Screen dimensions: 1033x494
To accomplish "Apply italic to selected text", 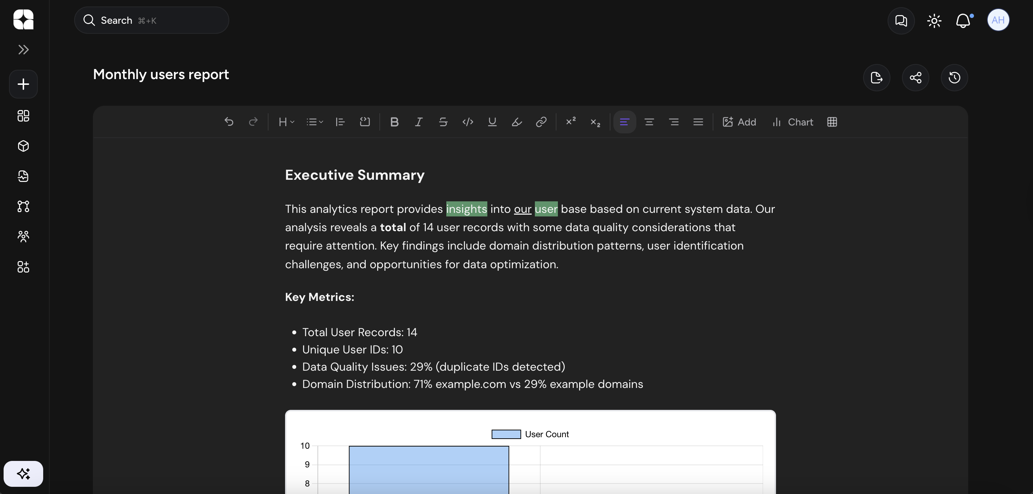I will click(418, 122).
